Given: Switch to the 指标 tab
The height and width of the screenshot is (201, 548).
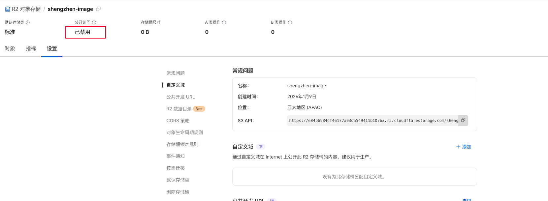Looking at the screenshot, I should click(31, 48).
